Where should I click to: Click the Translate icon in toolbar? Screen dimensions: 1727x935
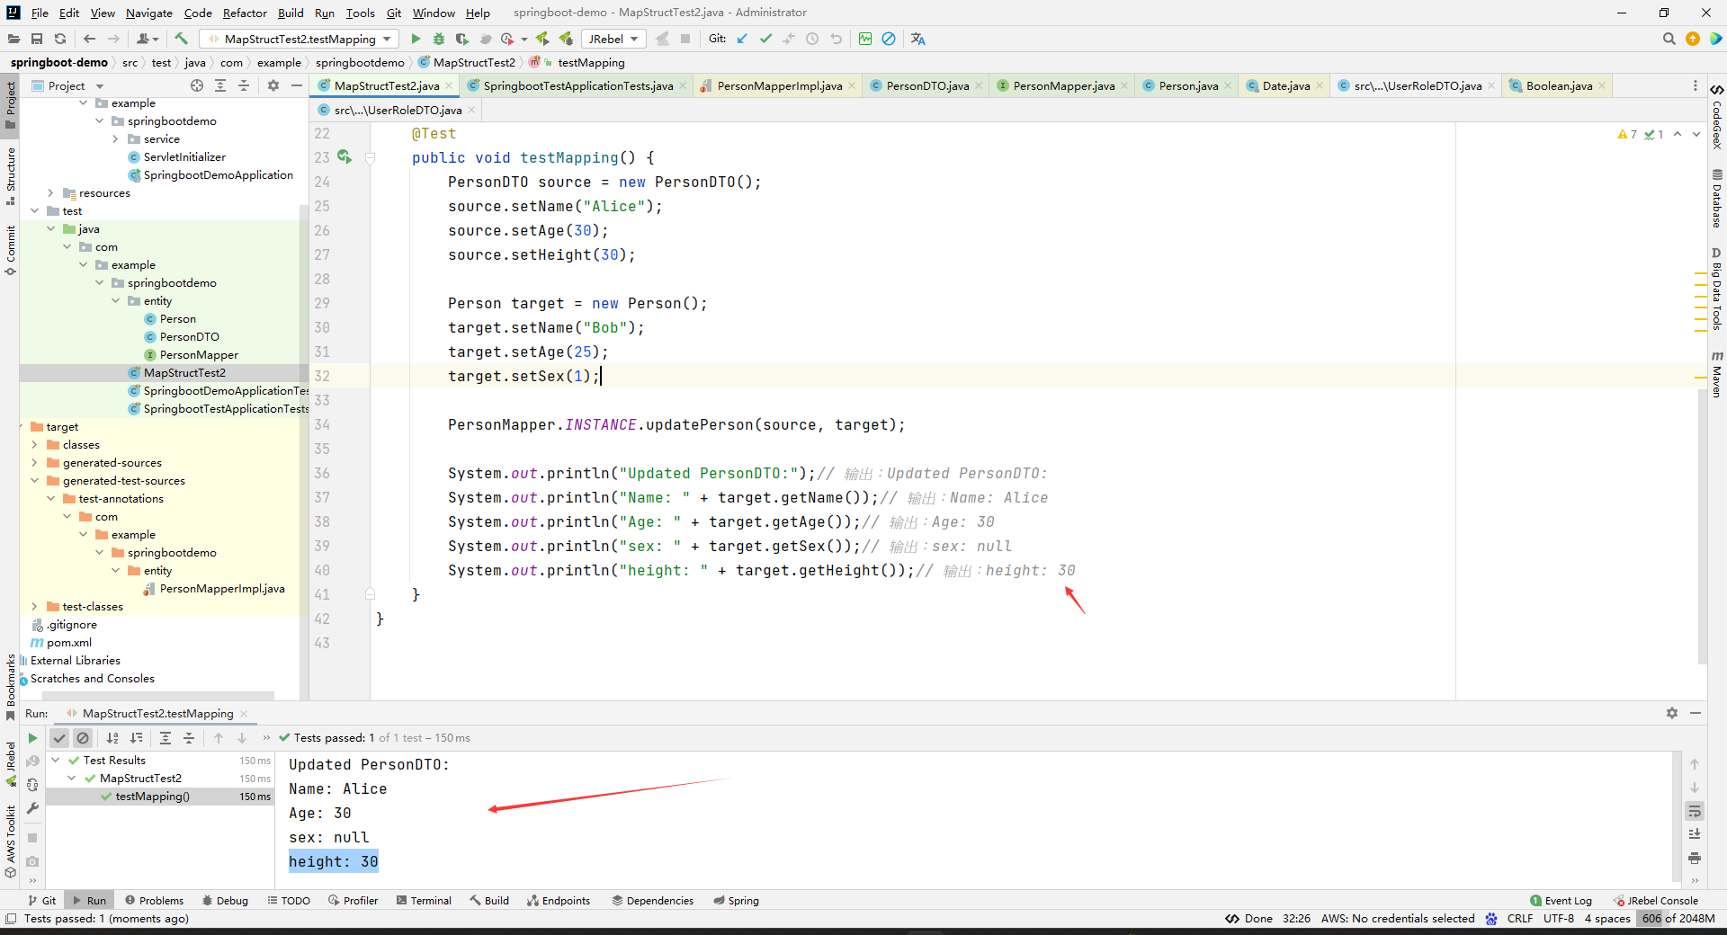coord(917,39)
